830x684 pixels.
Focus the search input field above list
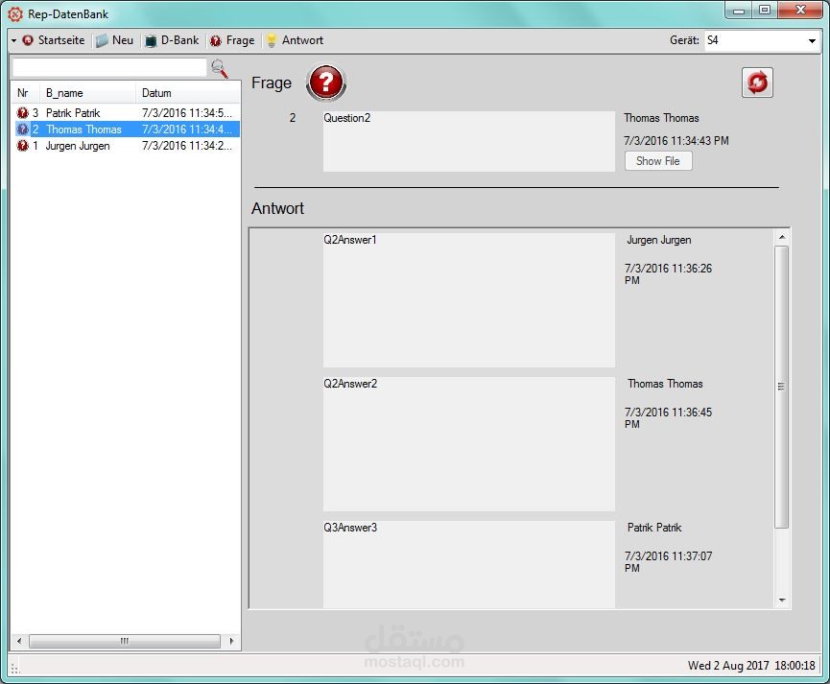pos(109,67)
